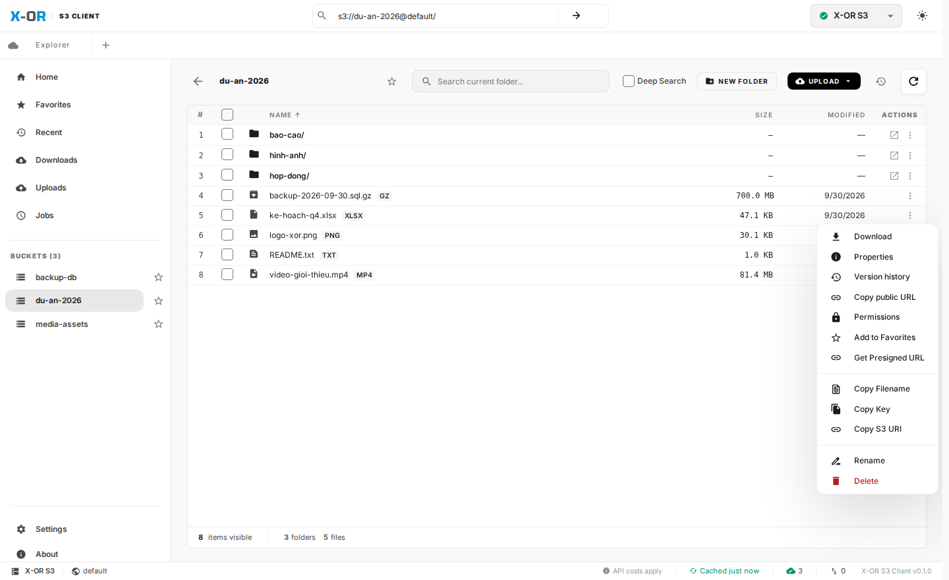This screenshot has height=580, width=949.
Task: Open the more actions menu for hinh-anh/
Action: pos(910,156)
